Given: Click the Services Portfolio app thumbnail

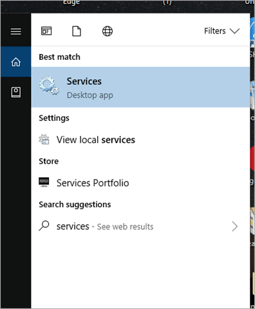Looking at the screenshot, I should 44,182.
